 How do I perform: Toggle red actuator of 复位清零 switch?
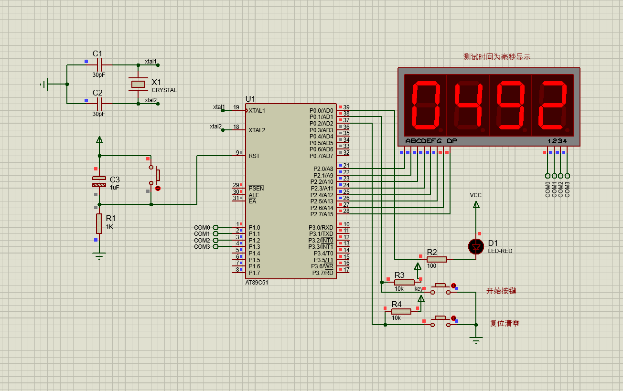[453, 318]
